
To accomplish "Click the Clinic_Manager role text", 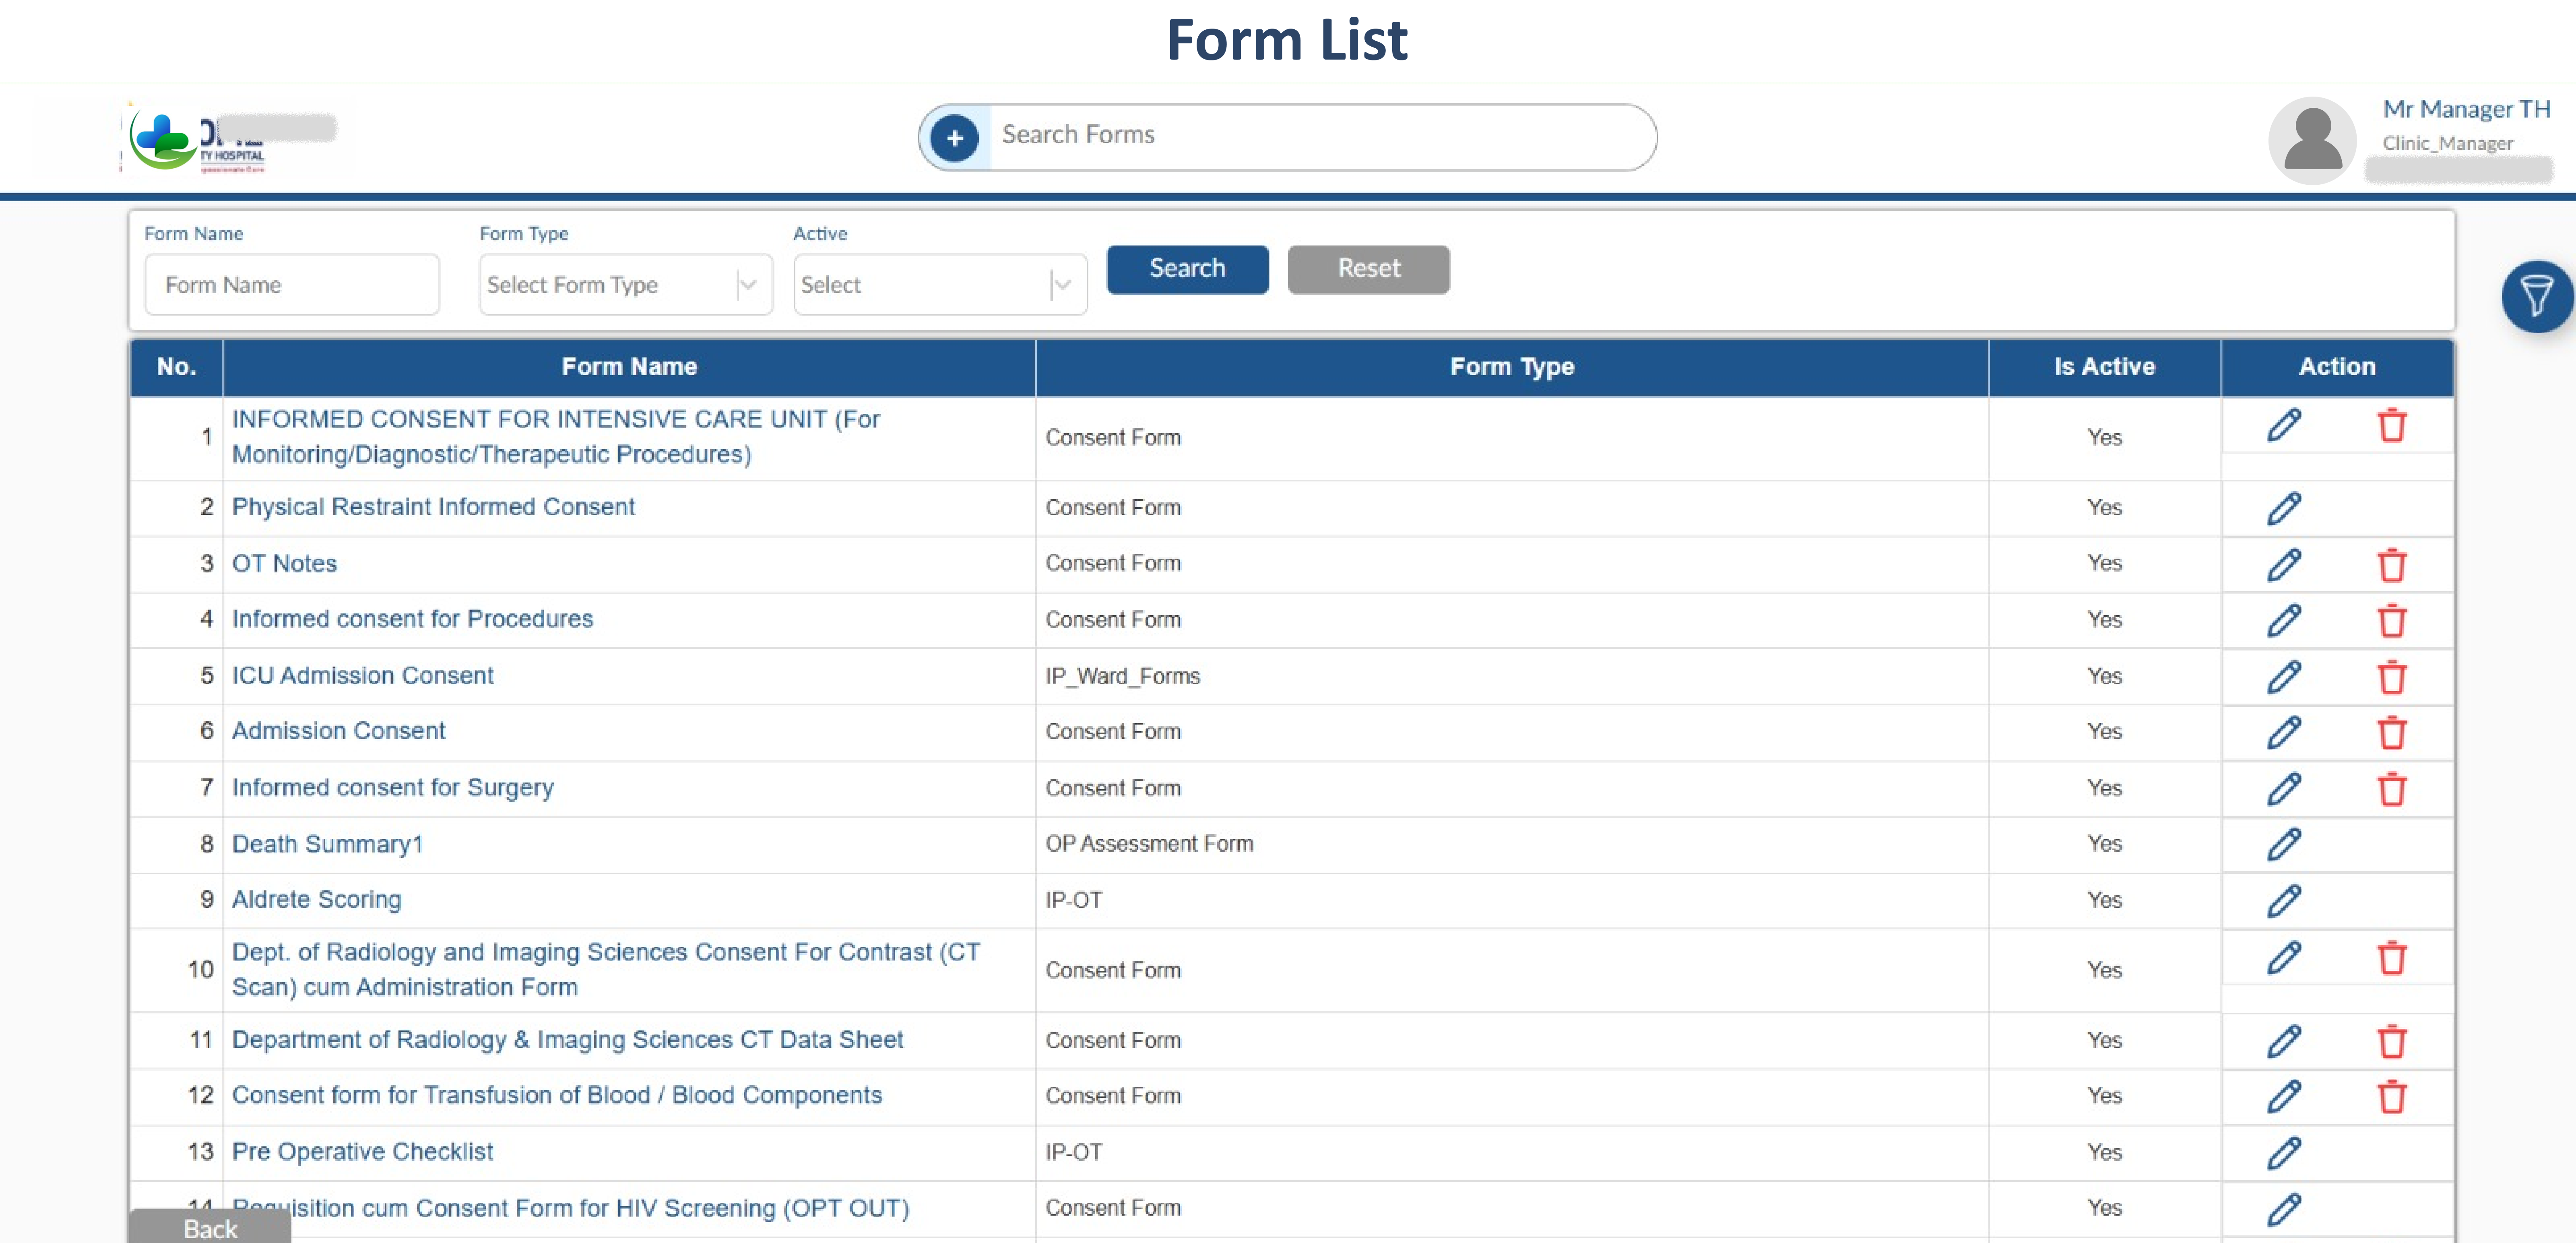I will (x=2447, y=144).
